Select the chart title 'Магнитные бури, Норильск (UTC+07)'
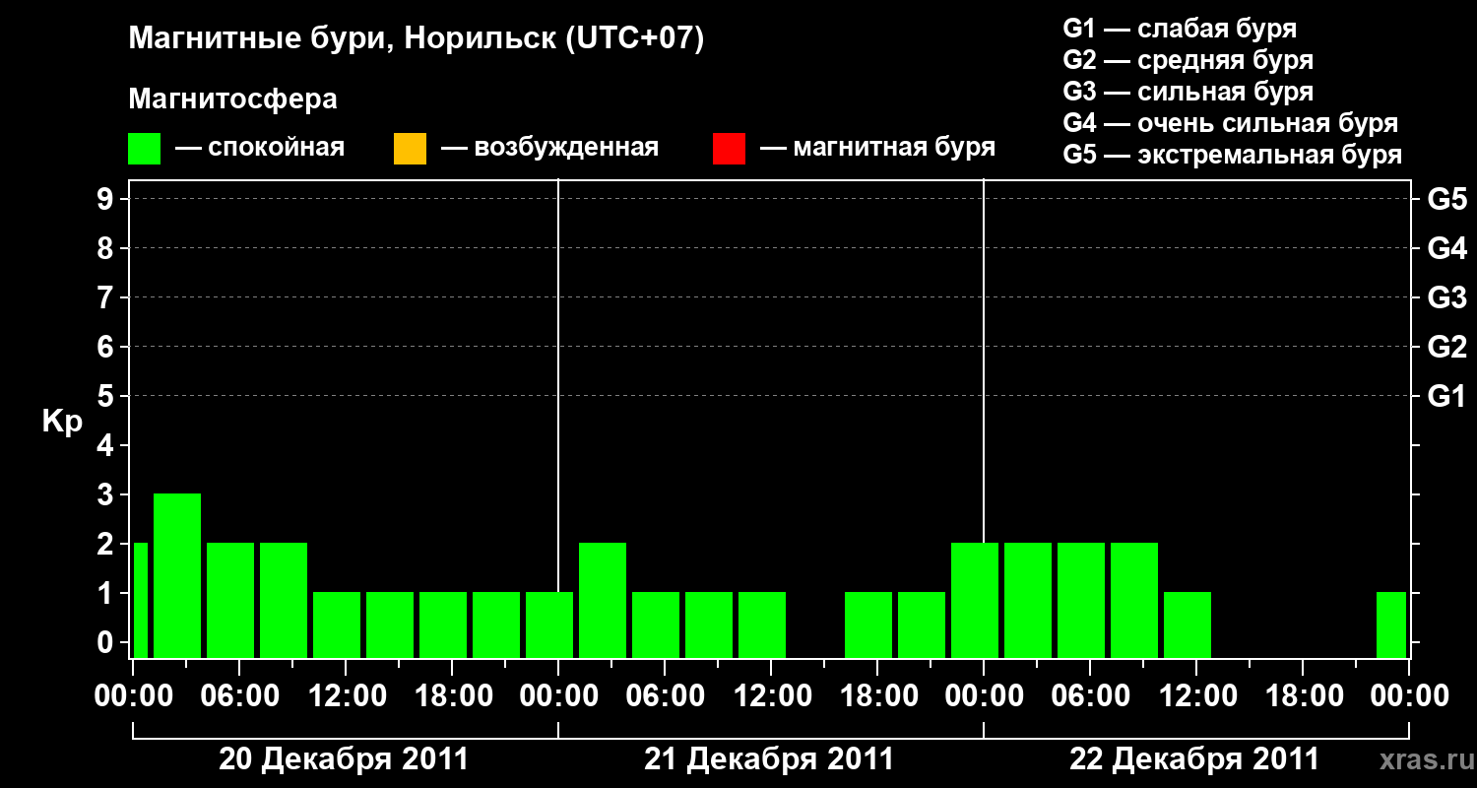This screenshot has width=1477, height=788. pyautogui.click(x=417, y=39)
